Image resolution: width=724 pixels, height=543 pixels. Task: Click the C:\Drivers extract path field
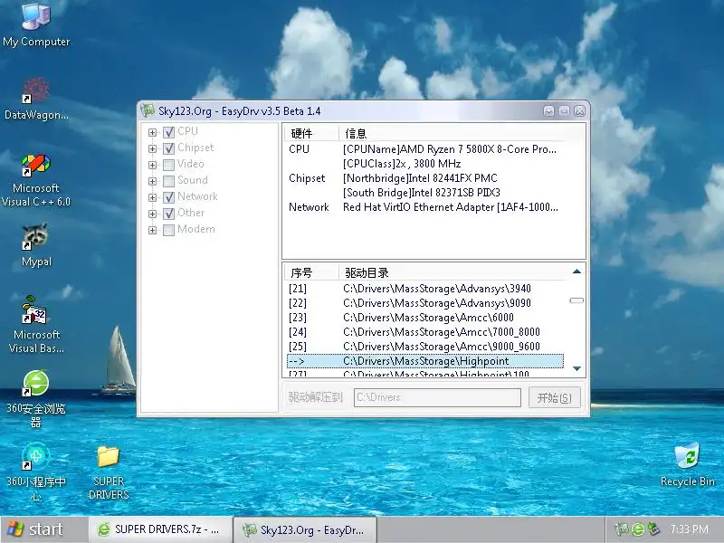(x=437, y=397)
